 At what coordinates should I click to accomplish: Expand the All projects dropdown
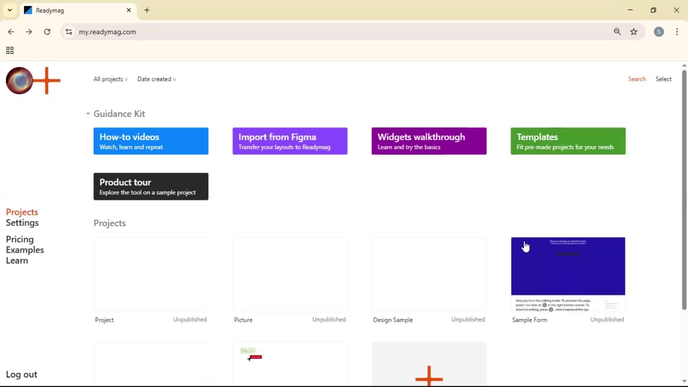point(110,79)
